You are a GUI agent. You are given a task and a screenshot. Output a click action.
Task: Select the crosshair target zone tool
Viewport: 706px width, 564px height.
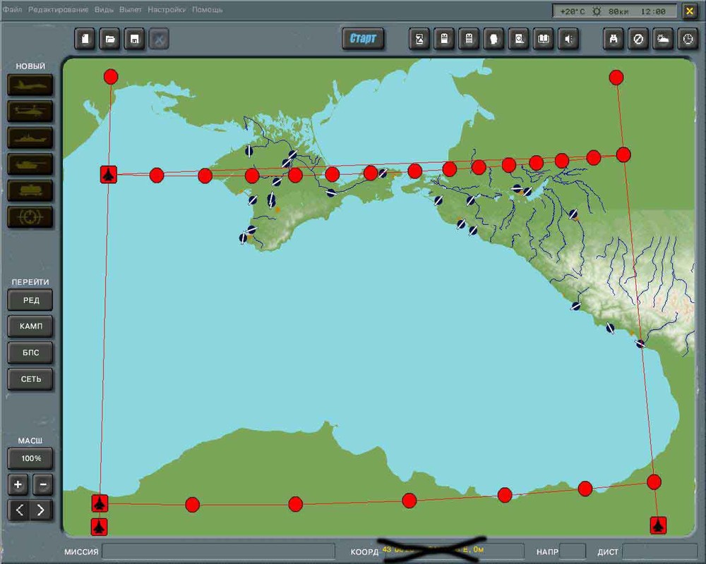click(30, 217)
